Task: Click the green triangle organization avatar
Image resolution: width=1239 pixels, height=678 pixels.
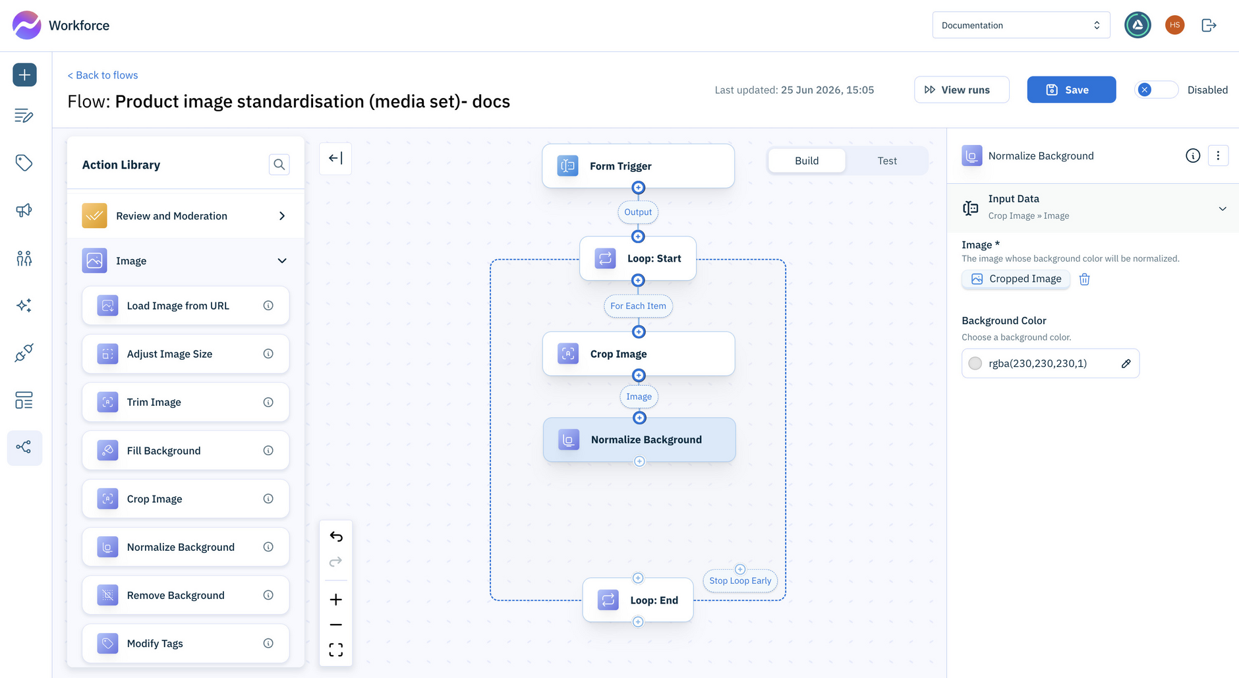Action: pos(1138,25)
